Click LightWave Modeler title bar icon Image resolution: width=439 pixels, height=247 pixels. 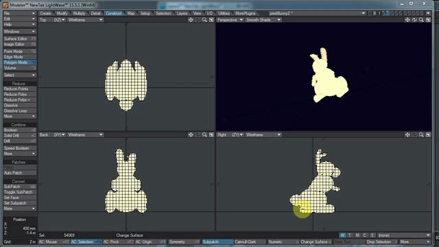click(x=5, y=5)
